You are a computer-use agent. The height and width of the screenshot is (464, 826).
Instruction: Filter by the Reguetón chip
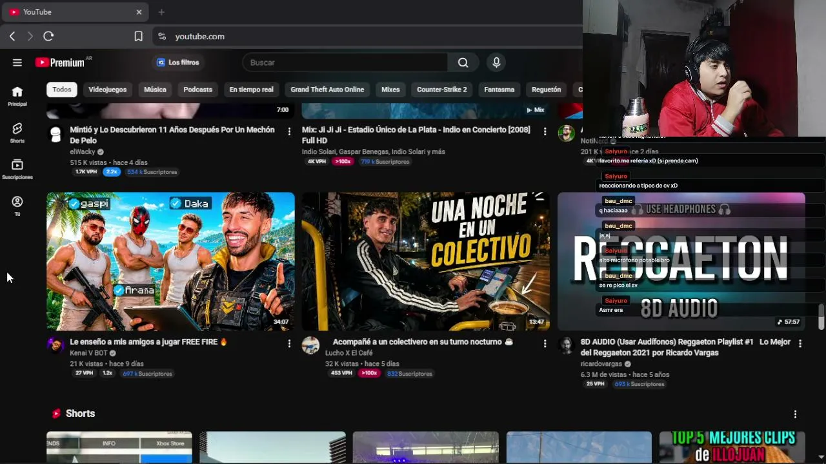pyautogui.click(x=547, y=90)
